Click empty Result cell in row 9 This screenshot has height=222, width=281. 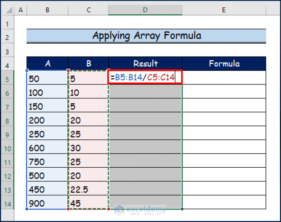click(145, 133)
